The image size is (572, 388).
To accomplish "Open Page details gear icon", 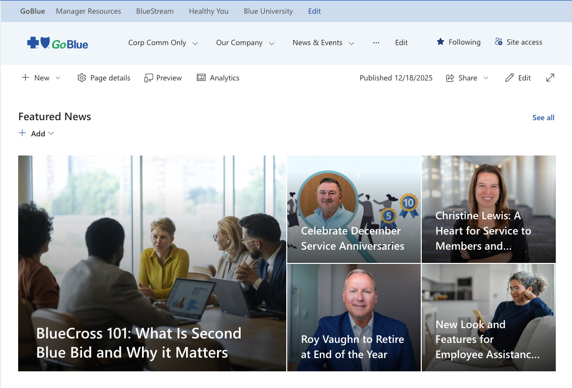I will (x=82, y=78).
